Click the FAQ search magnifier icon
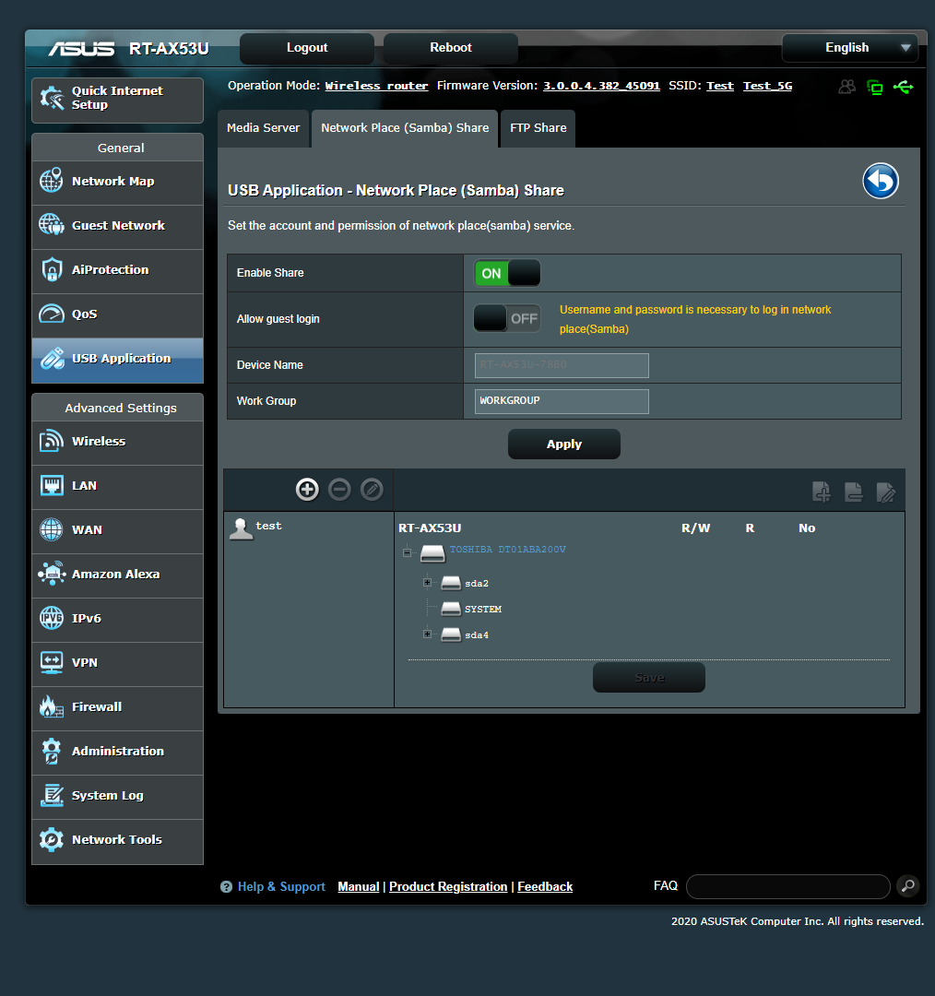Viewport: 935px width, 996px height. point(908,885)
